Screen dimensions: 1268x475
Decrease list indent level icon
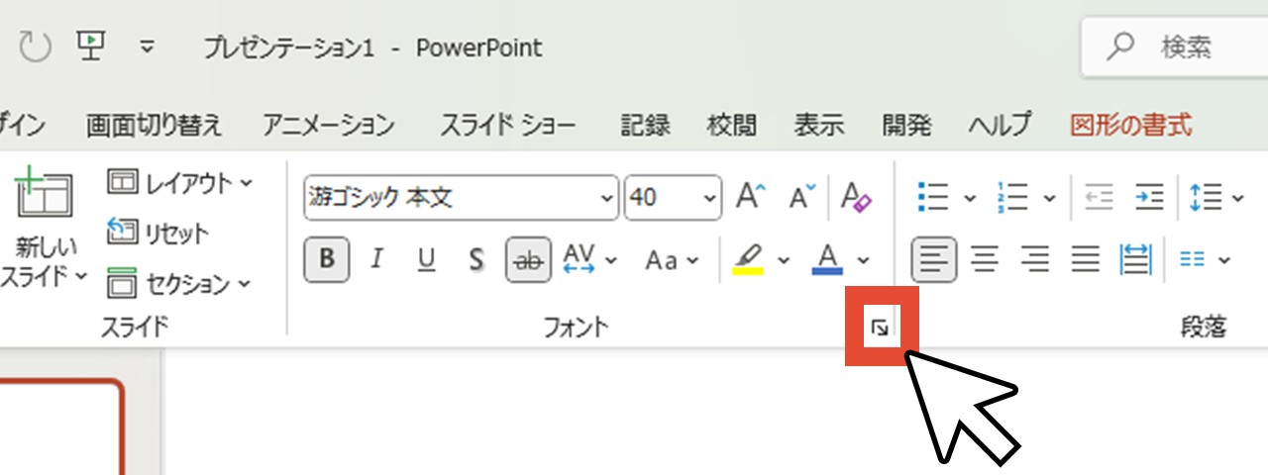(1100, 197)
